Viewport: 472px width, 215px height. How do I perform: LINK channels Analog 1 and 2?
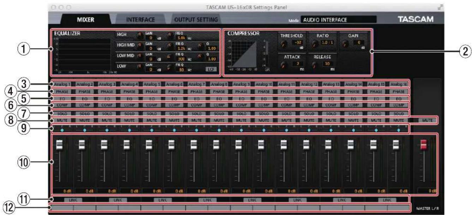click(73, 200)
